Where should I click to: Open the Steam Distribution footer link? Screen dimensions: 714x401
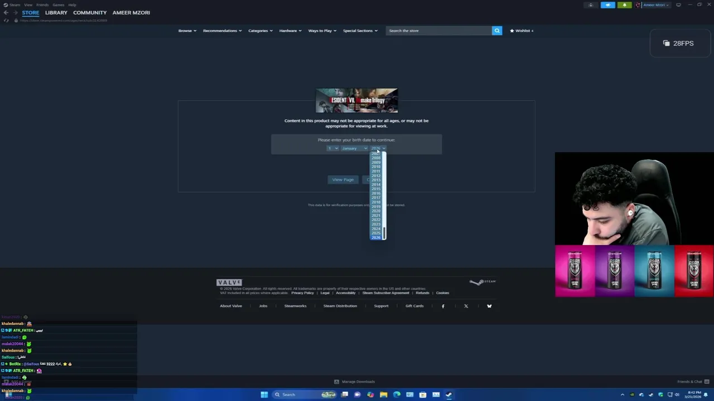[x=340, y=306]
